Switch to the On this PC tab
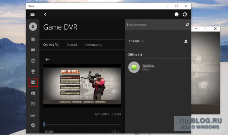The height and width of the screenshot is (135, 228). tap(51, 45)
